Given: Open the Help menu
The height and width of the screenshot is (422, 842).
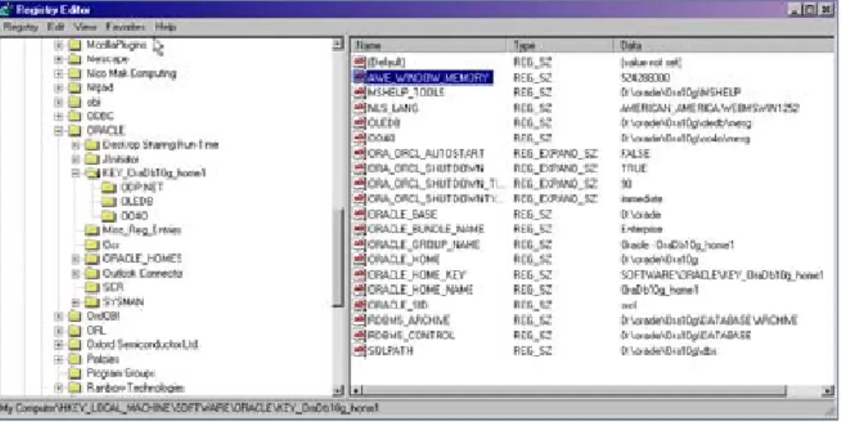Looking at the screenshot, I should (x=165, y=27).
